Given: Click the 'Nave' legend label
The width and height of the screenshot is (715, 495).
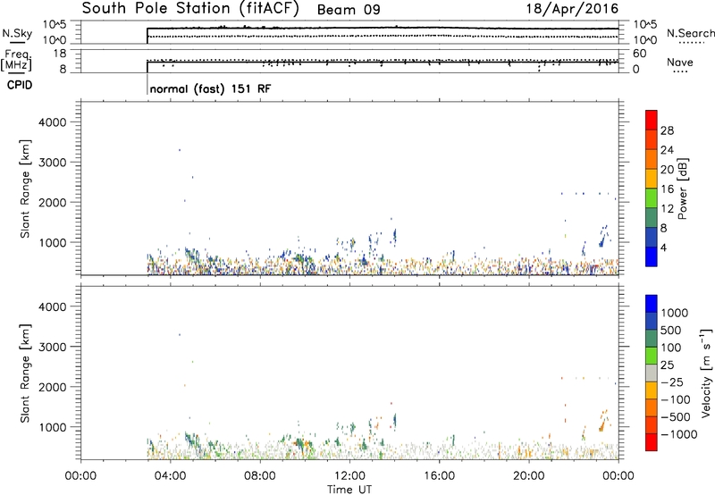Looking at the screenshot, I should [x=680, y=62].
